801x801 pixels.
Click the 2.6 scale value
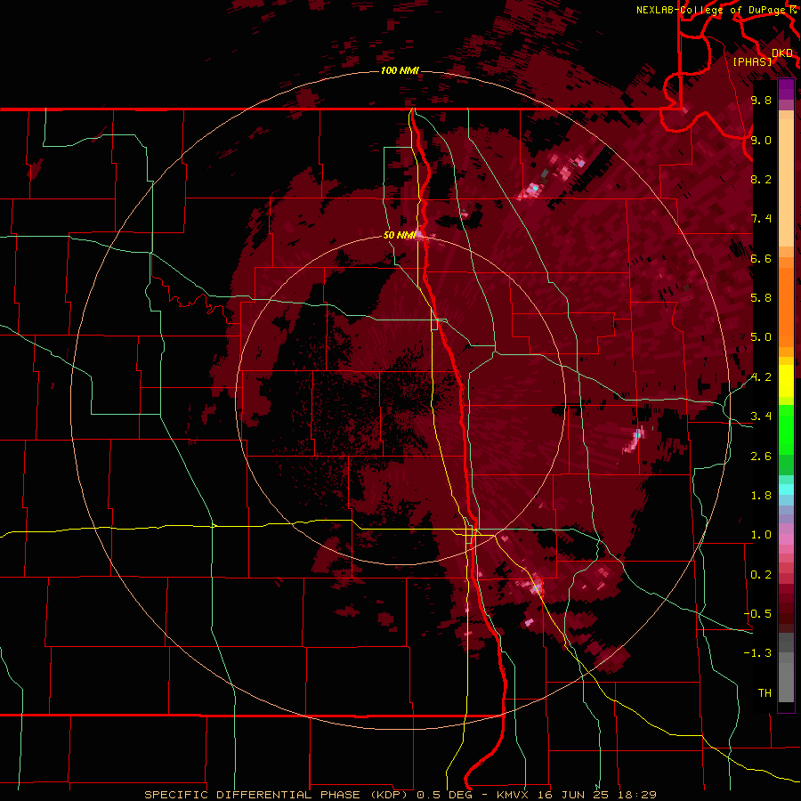point(761,457)
